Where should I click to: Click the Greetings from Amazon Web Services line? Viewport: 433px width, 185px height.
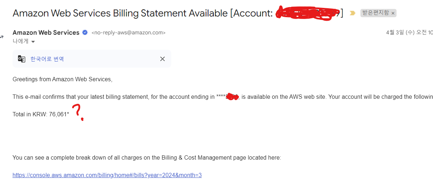[63, 79]
